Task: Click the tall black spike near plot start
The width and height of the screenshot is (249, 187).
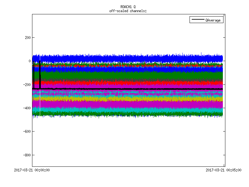Action: point(40,78)
